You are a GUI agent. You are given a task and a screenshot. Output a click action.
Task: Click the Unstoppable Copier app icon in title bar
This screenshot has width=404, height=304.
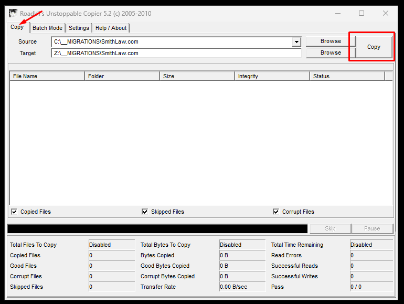point(13,13)
